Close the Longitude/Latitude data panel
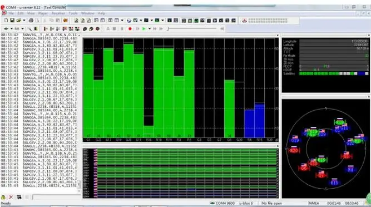This screenshot has height=207, width=371. coord(369,36)
